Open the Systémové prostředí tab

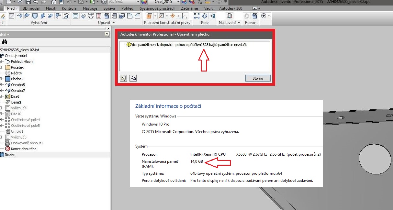tap(157, 8)
